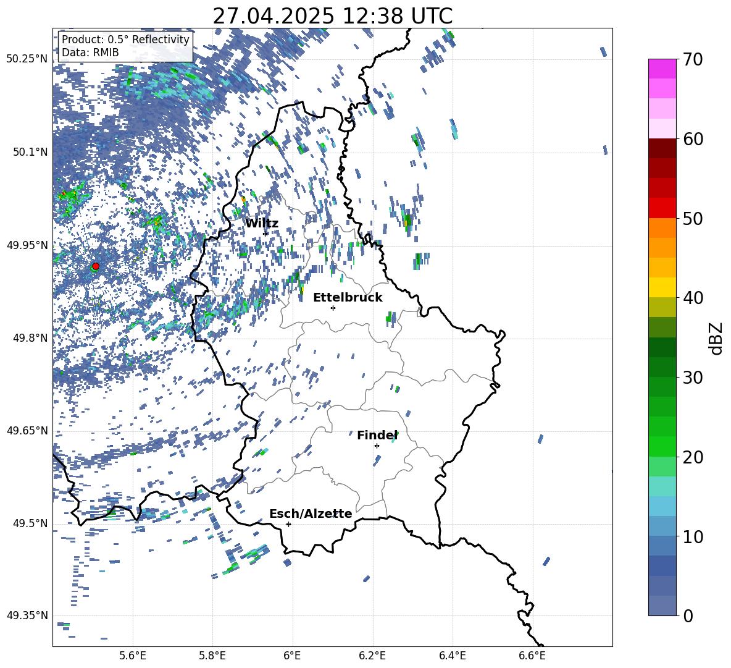Click colorbar tick value 40
Image resolution: width=731 pixels, height=668 pixels.
(x=693, y=298)
